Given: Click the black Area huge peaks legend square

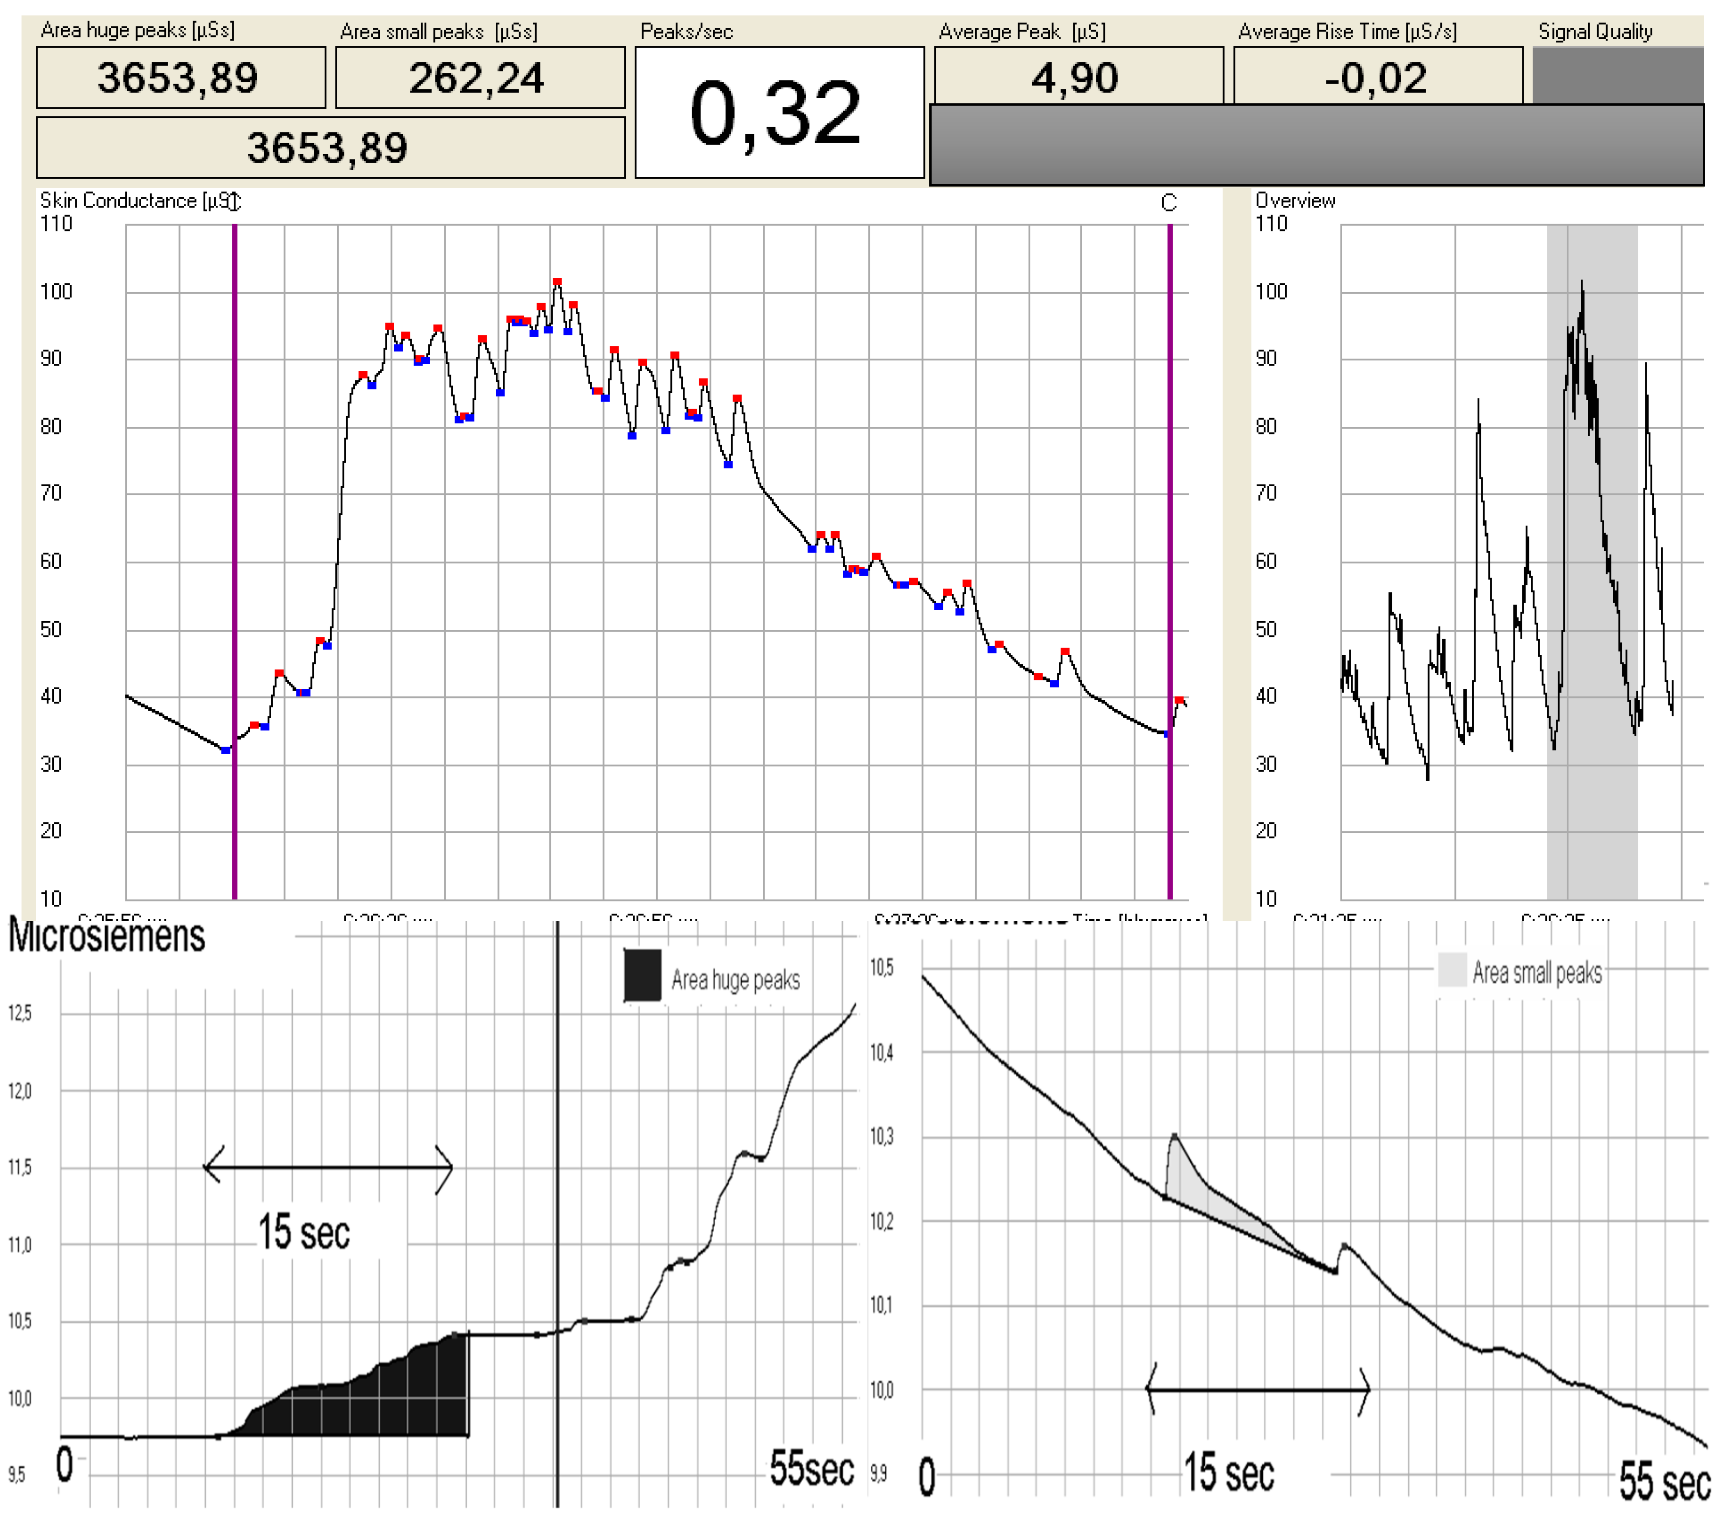Looking at the screenshot, I should [642, 975].
